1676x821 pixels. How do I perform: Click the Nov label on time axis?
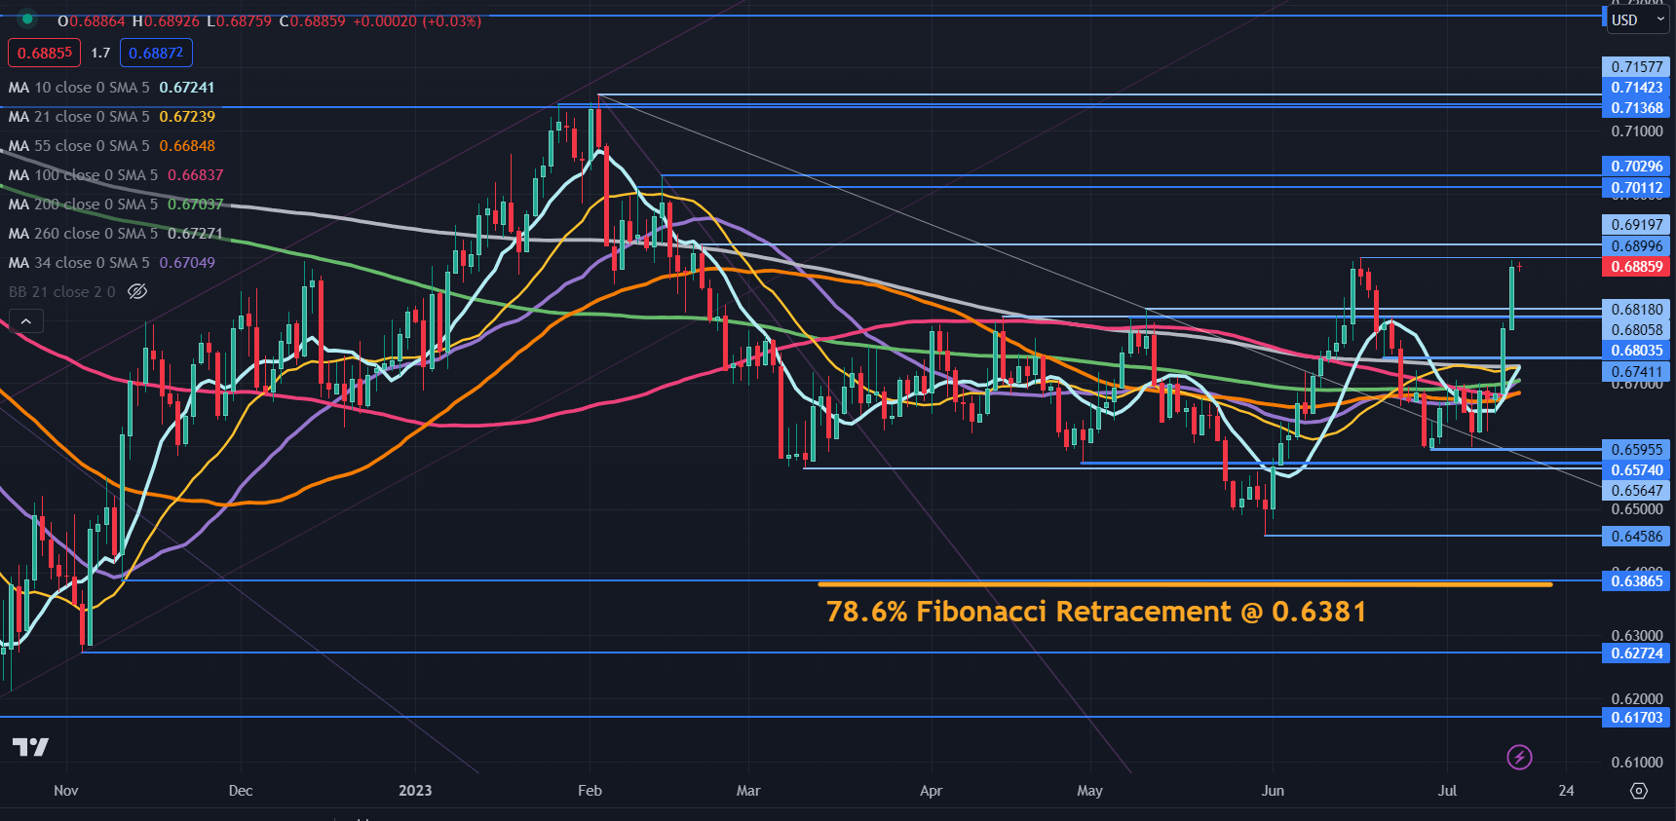(66, 790)
